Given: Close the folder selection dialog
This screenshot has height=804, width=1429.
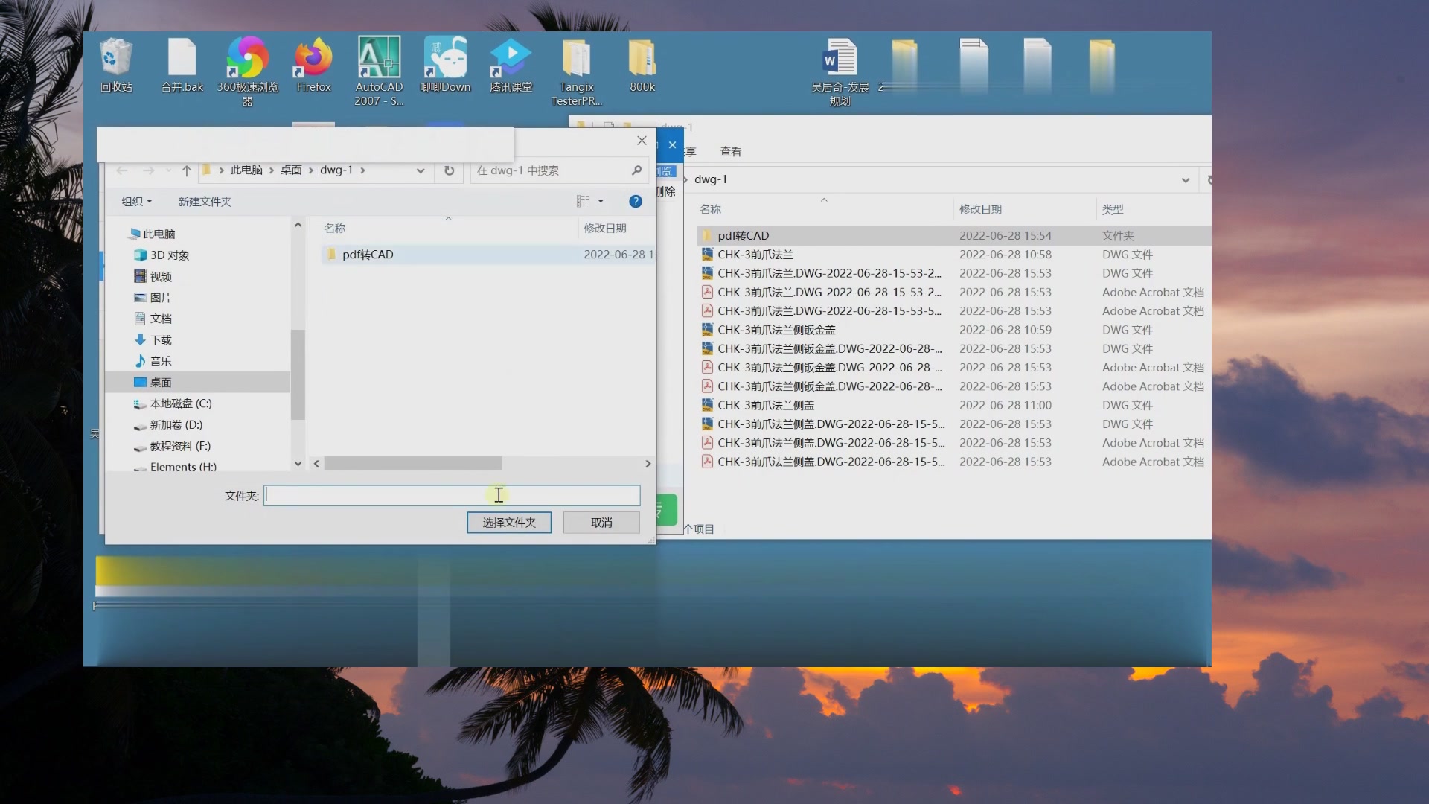Looking at the screenshot, I should click(642, 141).
